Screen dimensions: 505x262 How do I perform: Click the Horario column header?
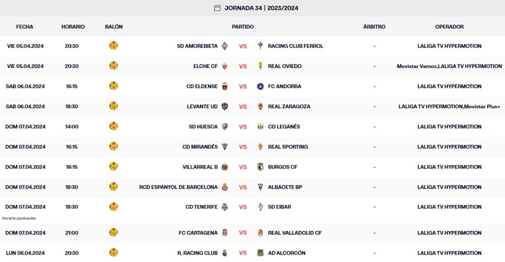73,27
